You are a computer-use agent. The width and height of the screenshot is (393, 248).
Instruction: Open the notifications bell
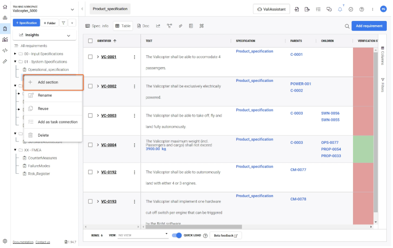pos(340,9)
